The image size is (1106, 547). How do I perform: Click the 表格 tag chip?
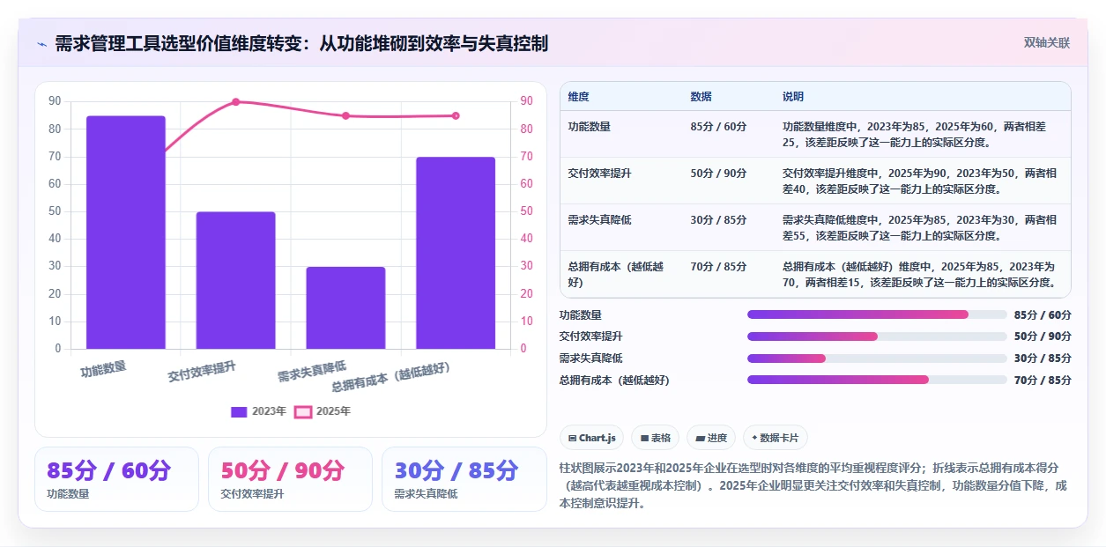656,438
